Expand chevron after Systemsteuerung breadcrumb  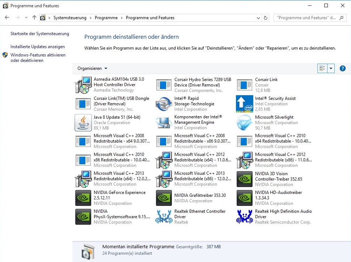(x=90, y=18)
